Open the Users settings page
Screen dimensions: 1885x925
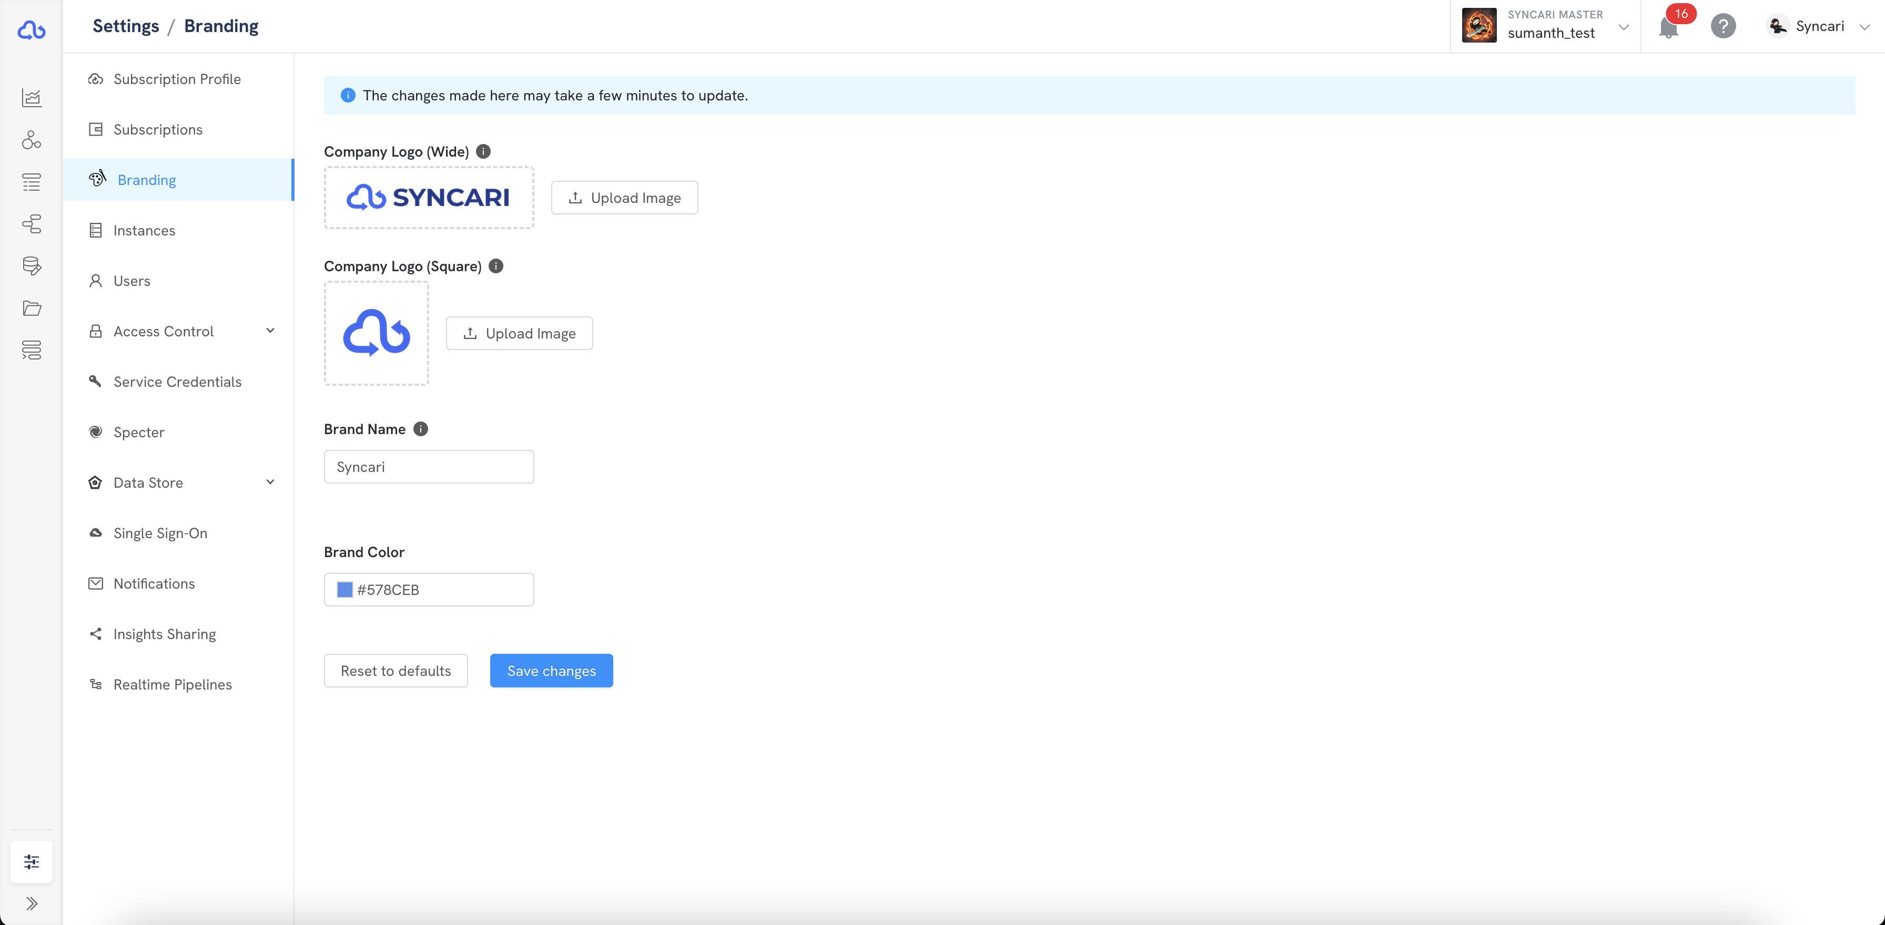(x=178, y=281)
